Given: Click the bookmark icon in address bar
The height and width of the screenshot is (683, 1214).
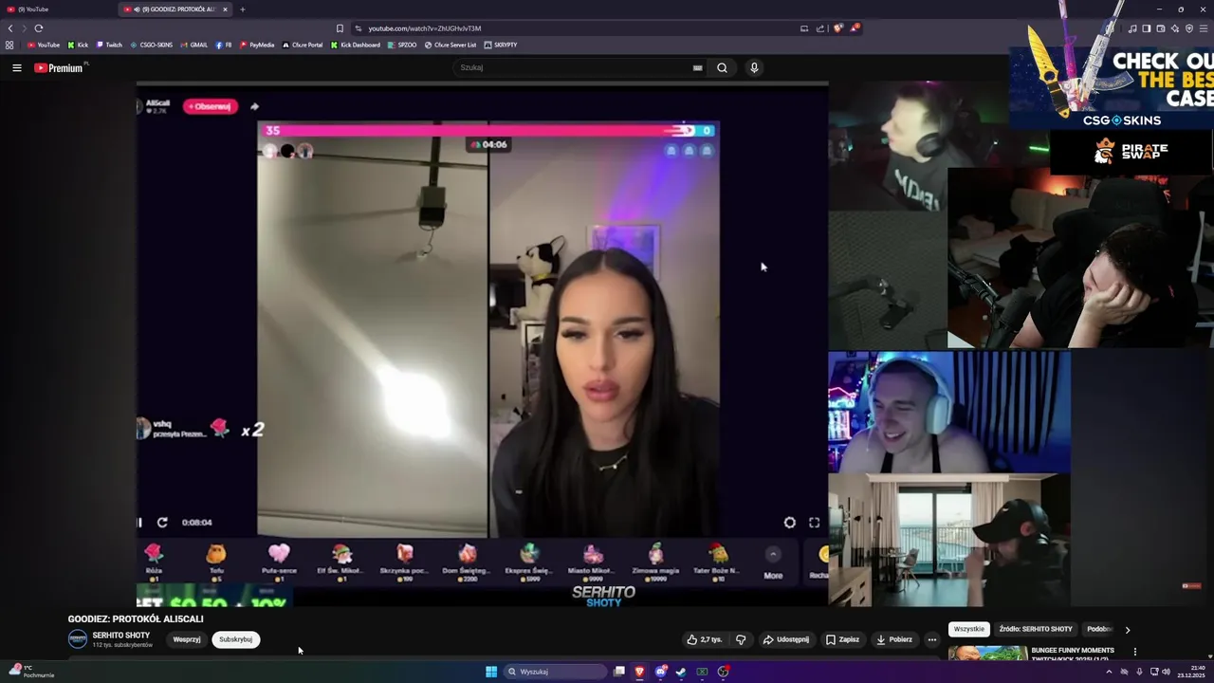Looking at the screenshot, I should 340,28.
